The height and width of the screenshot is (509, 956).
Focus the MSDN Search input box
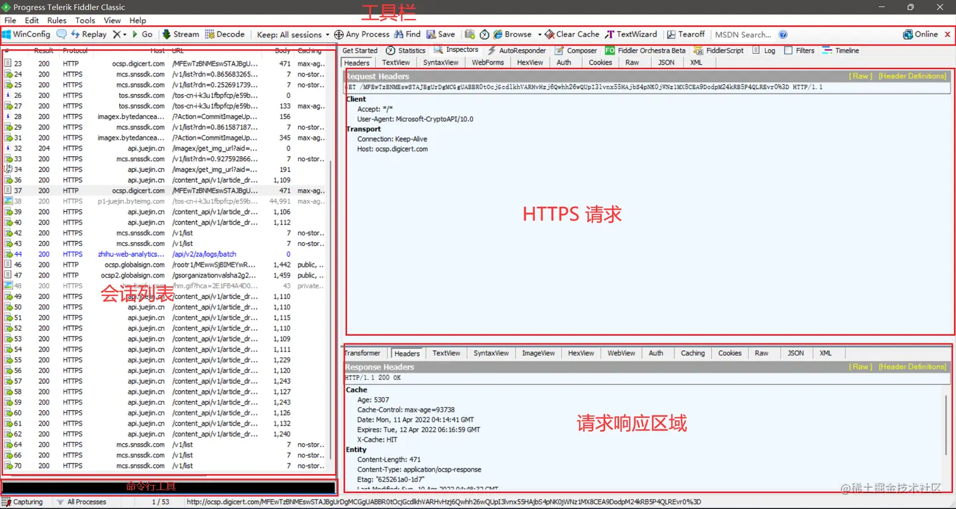click(x=744, y=35)
